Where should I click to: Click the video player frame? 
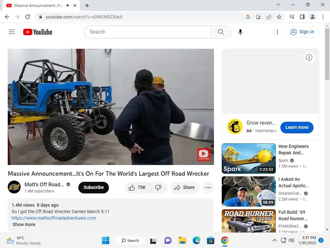click(111, 107)
